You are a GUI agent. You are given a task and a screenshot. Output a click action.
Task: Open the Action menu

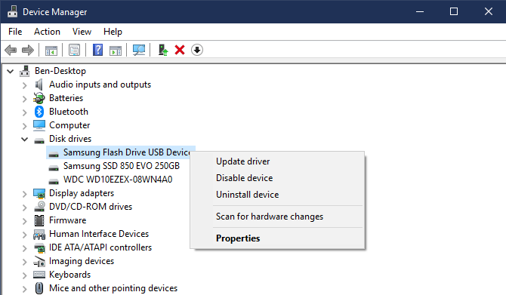pos(47,32)
